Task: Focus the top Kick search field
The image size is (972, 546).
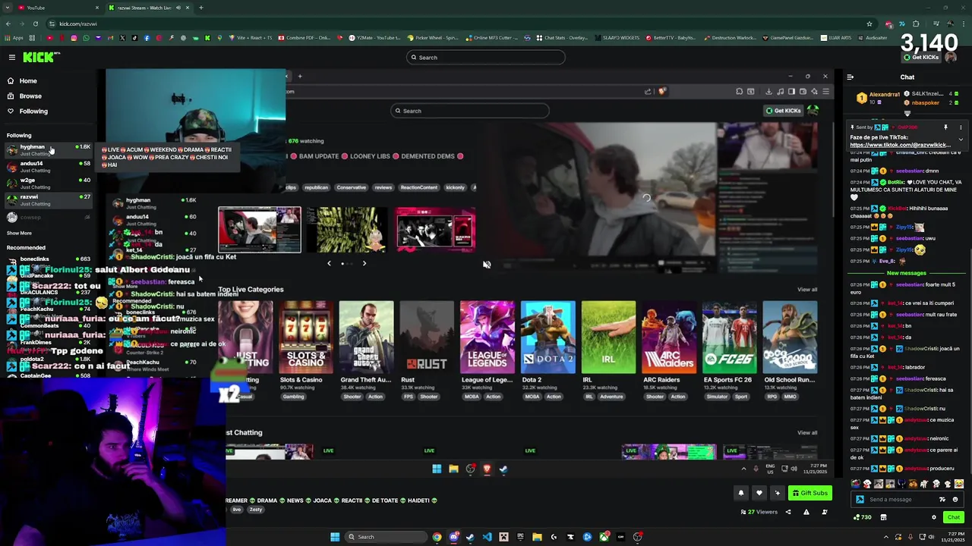Action: [x=486, y=57]
